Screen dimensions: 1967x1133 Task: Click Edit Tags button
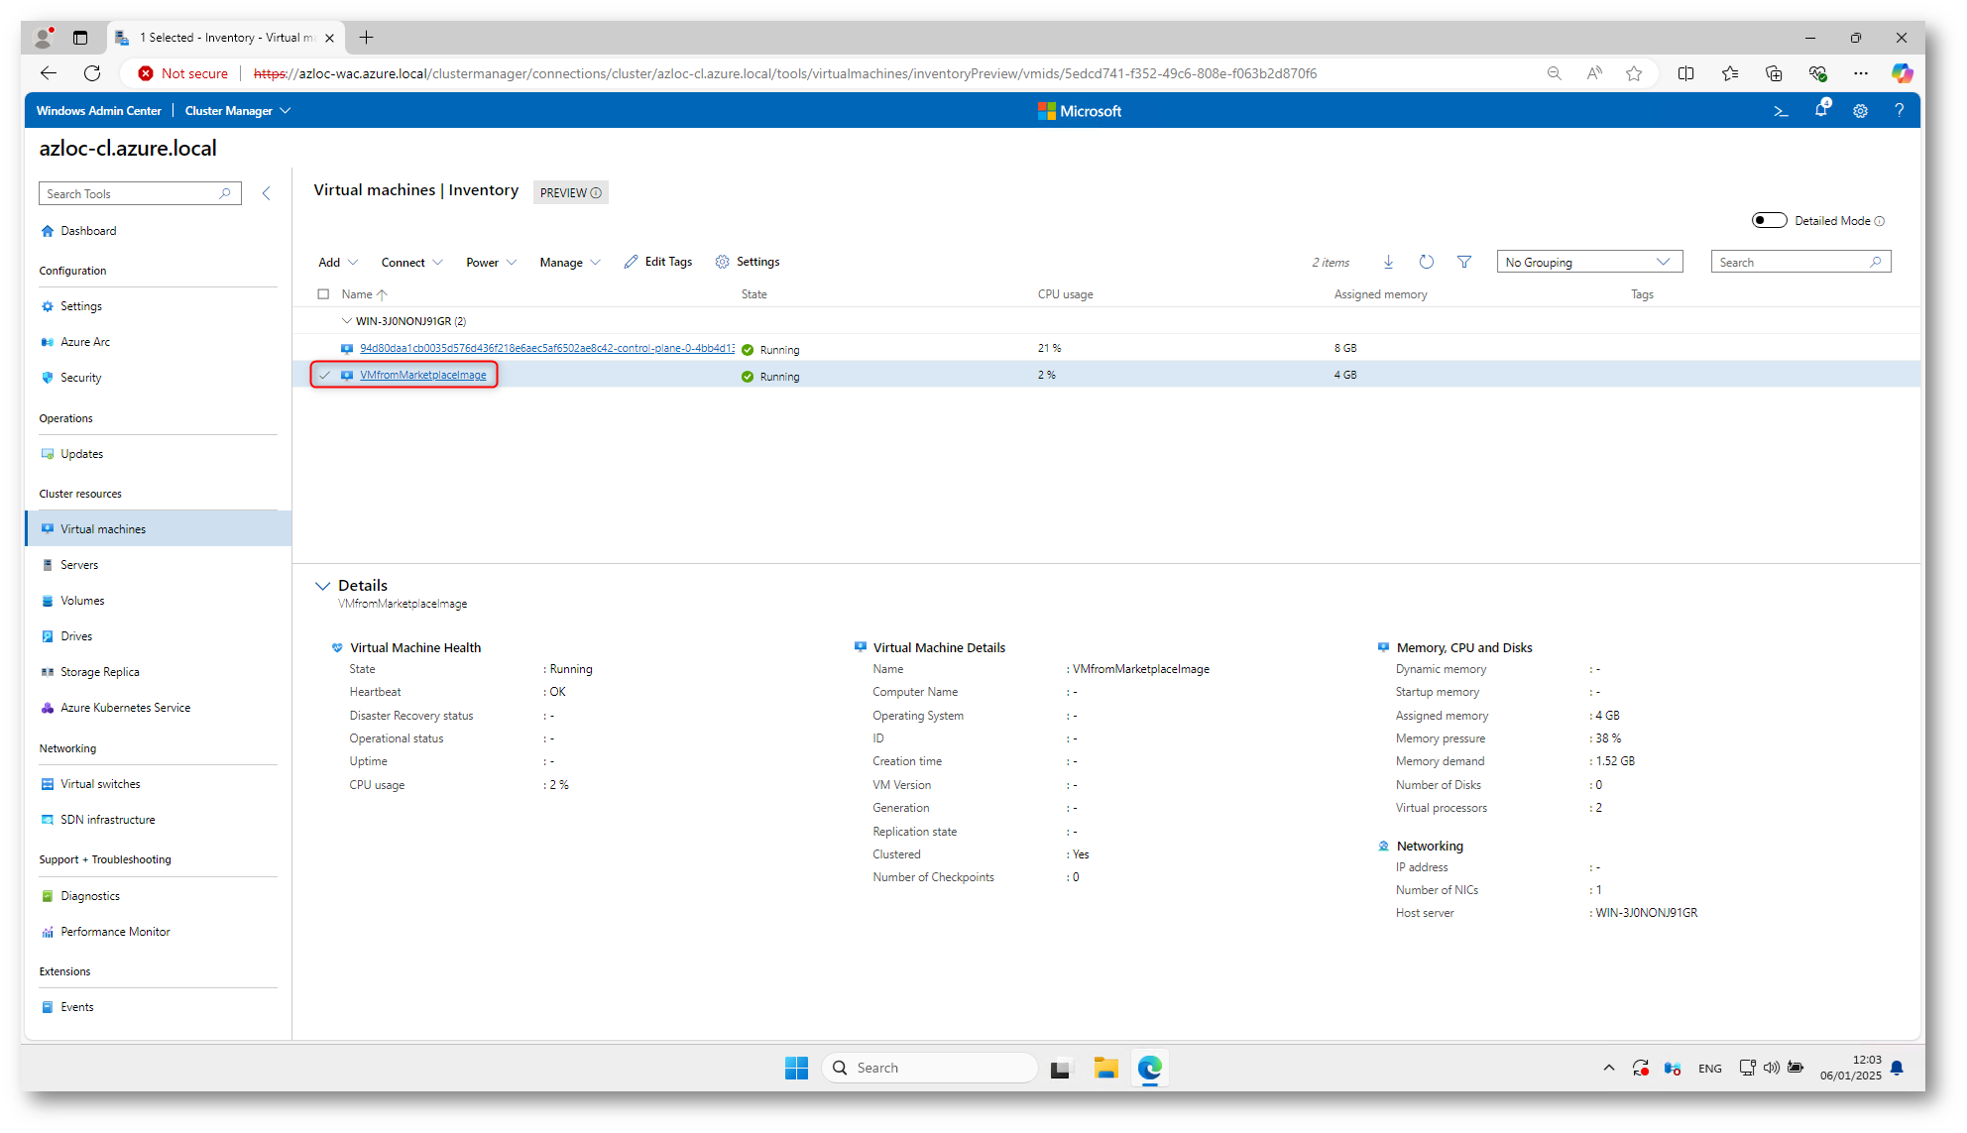[x=658, y=262]
